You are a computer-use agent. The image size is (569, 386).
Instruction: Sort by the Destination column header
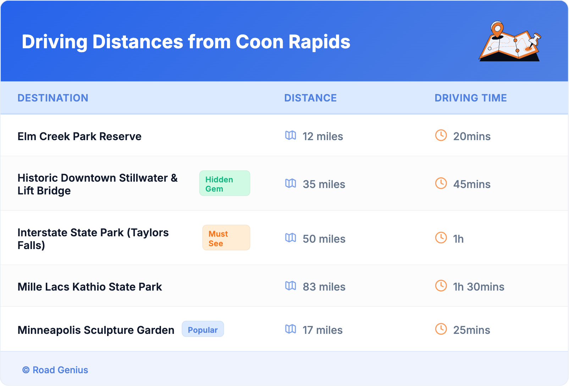pyautogui.click(x=53, y=98)
